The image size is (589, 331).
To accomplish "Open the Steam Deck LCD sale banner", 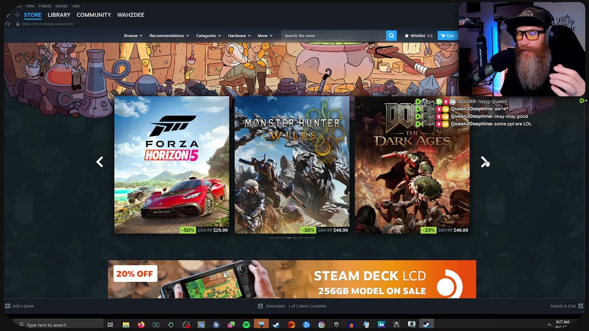I will (x=292, y=279).
